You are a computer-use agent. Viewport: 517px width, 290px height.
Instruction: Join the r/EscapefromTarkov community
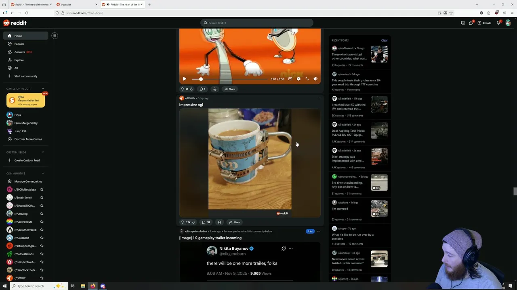pos(310,231)
